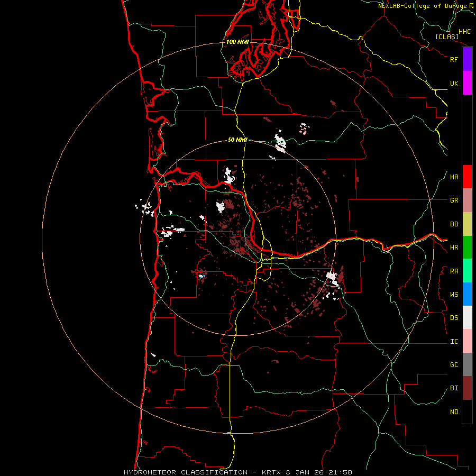476x476 pixels.
Task: Click the DS legend label
Action: click(454, 318)
